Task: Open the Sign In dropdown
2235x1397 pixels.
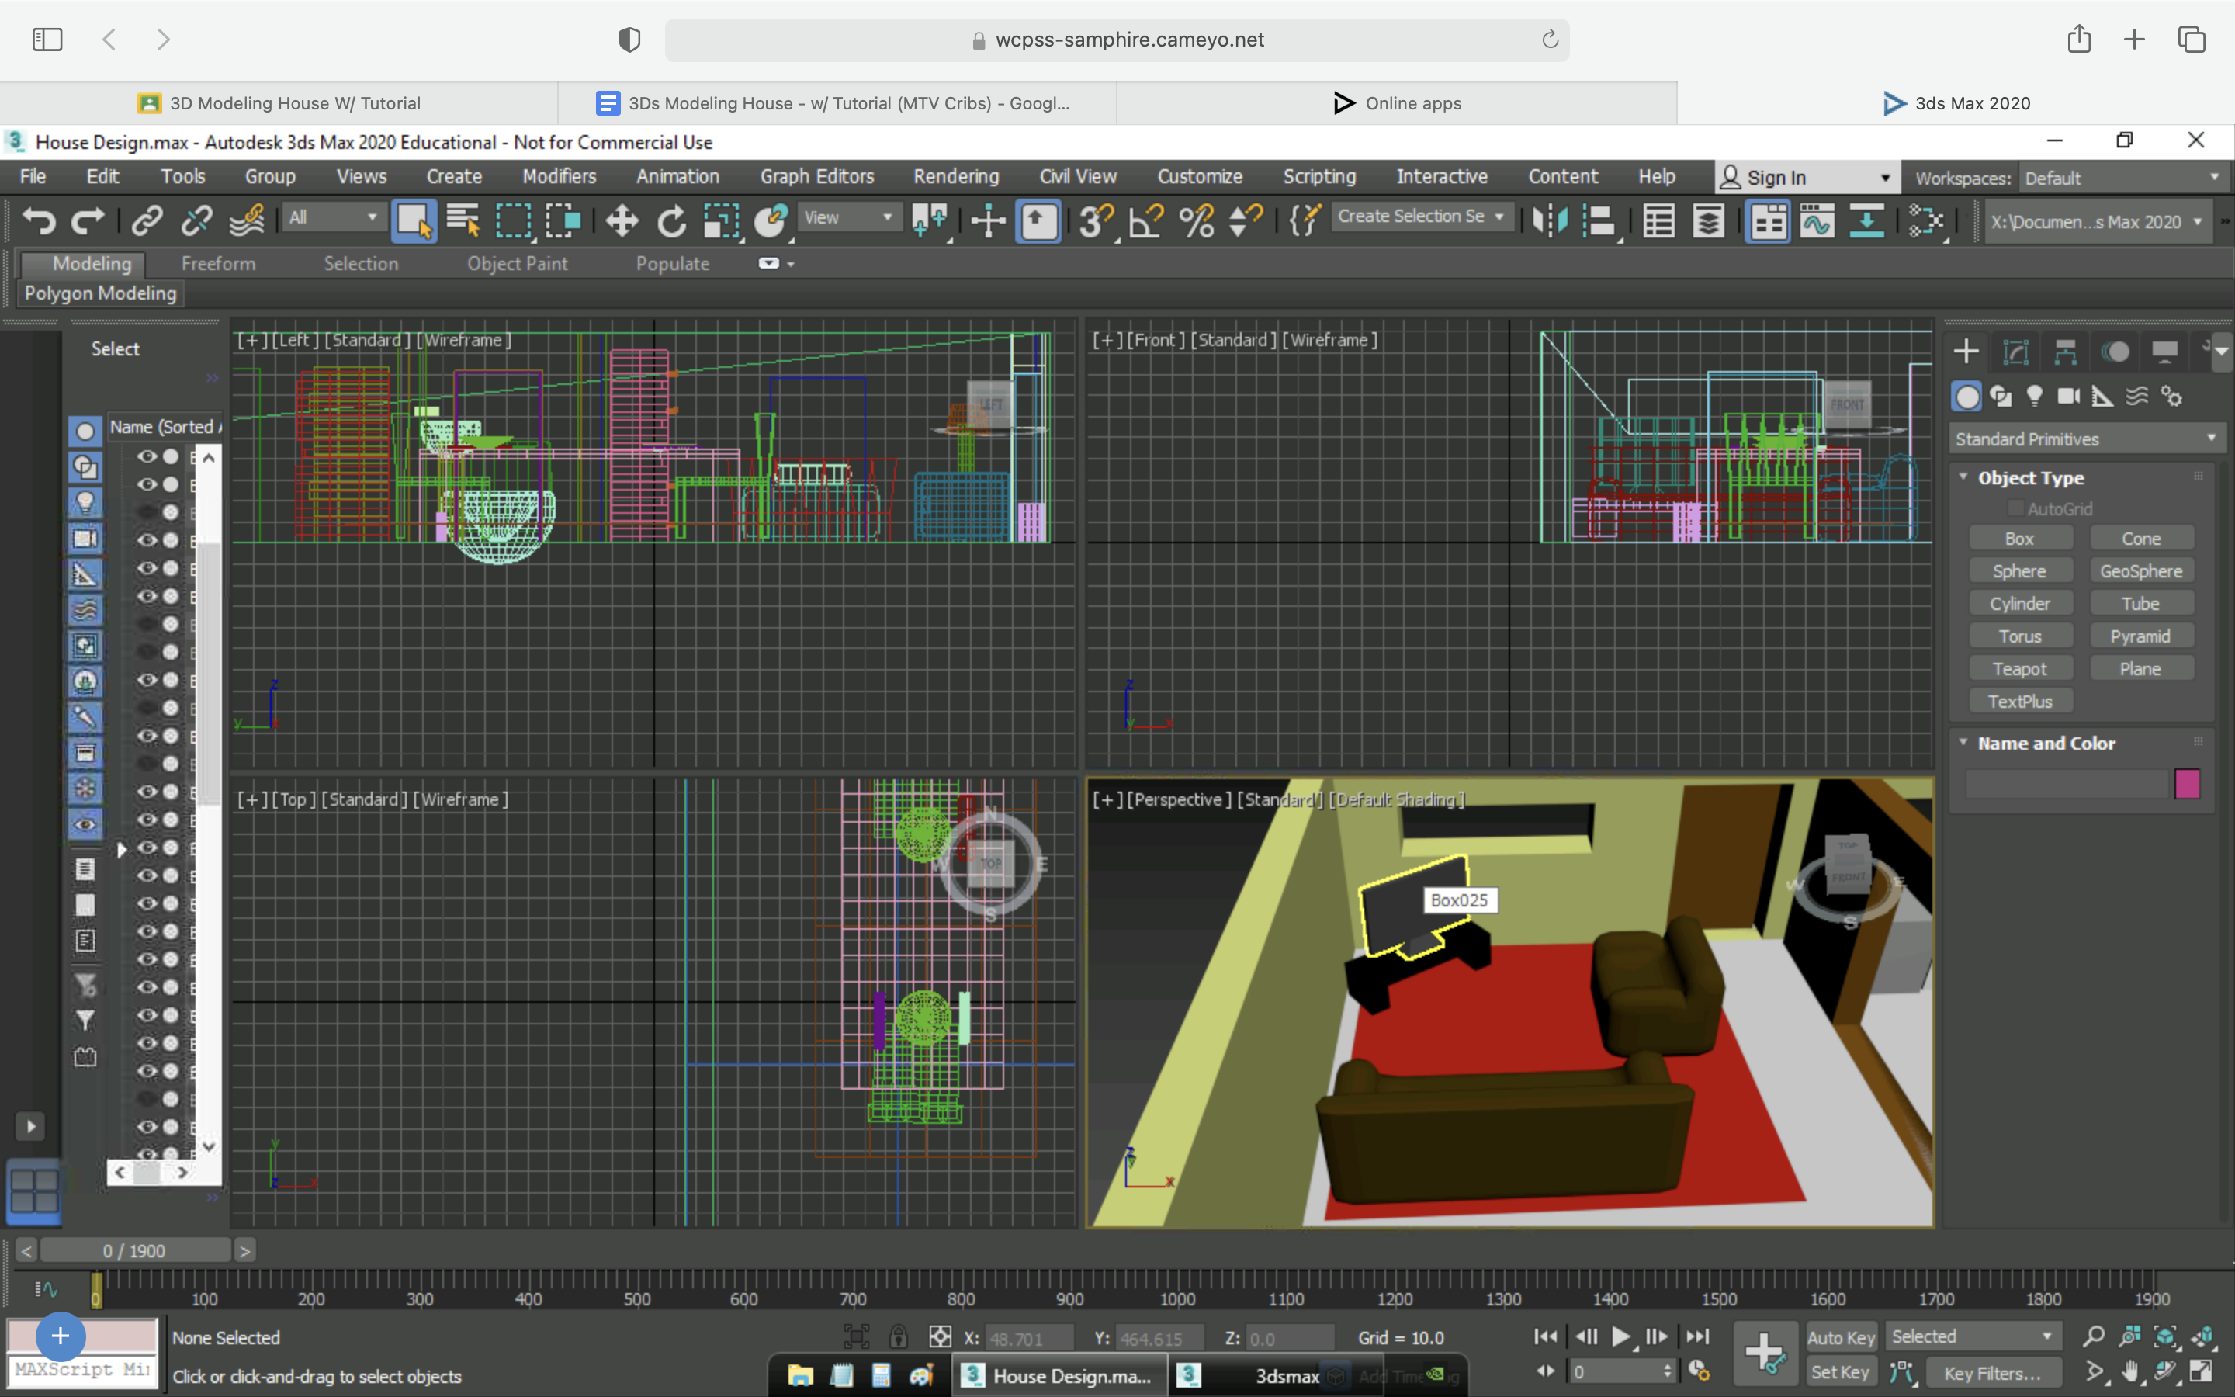Action: (x=1807, y=178)
